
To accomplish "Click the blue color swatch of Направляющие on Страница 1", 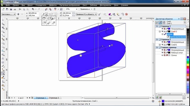I will pos(169,29).
